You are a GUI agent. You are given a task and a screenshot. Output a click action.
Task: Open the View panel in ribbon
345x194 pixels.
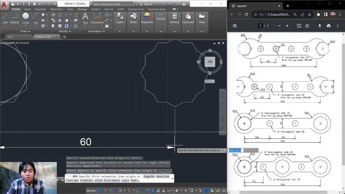[x=202, y=18]
